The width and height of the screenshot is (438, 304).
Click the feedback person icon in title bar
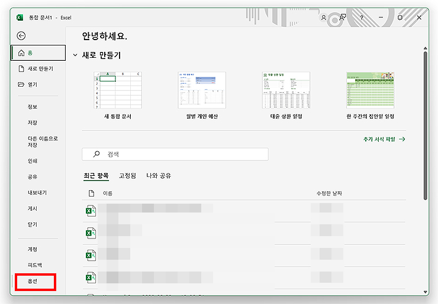point(343,17)
